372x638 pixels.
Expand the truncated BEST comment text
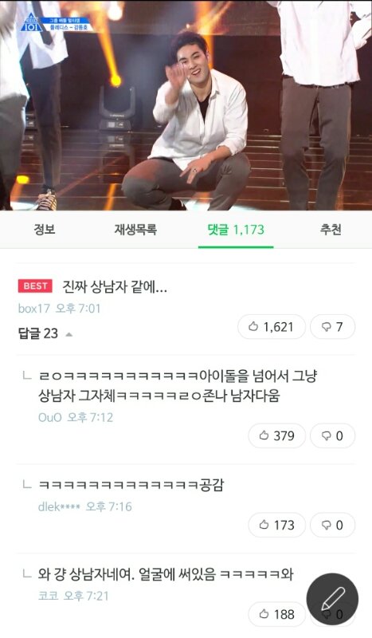click(115, 287)
